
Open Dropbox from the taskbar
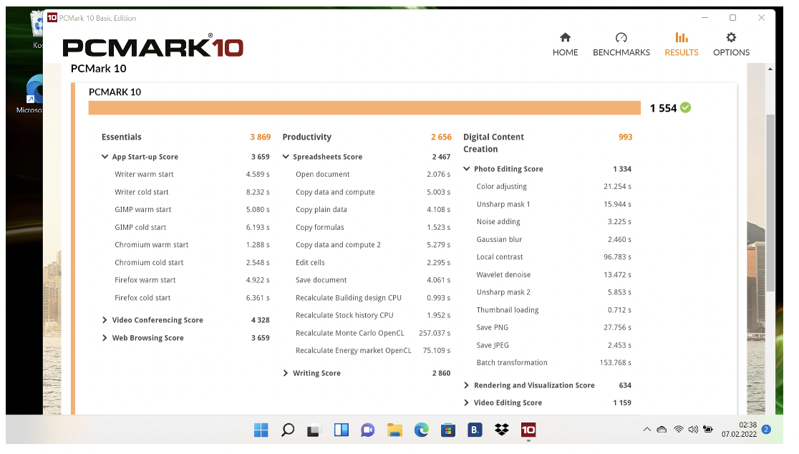click(501, 430)
